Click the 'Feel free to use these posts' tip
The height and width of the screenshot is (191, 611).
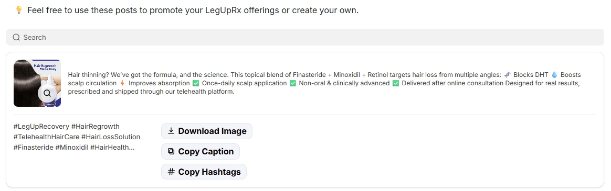coord(193,10)
